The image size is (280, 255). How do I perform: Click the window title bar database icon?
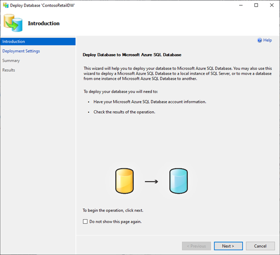[x=5, y=5]
